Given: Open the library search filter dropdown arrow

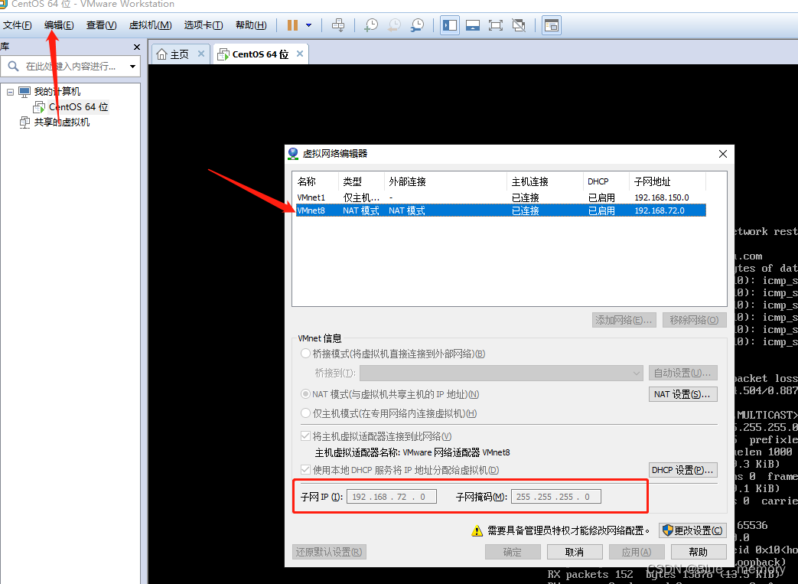Looking at the screenshot, I should click(x=133, y=66).
